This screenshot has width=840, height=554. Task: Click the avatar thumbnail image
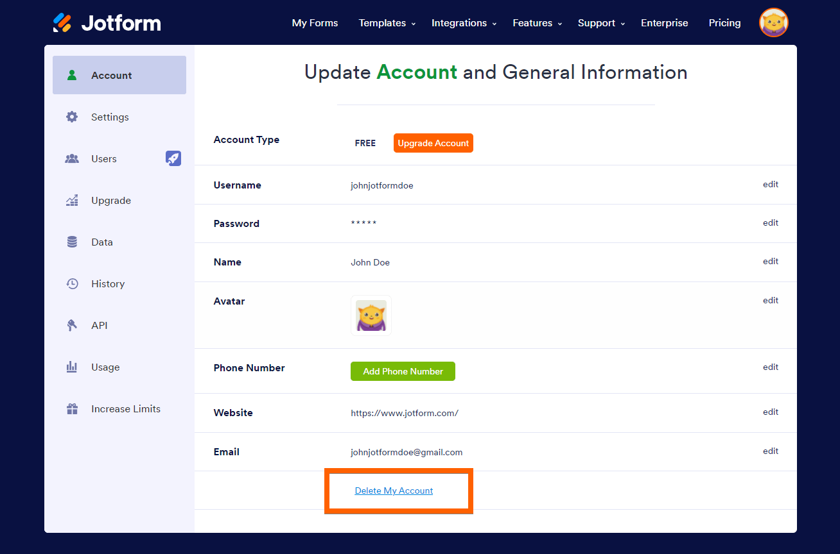point(371,315)
